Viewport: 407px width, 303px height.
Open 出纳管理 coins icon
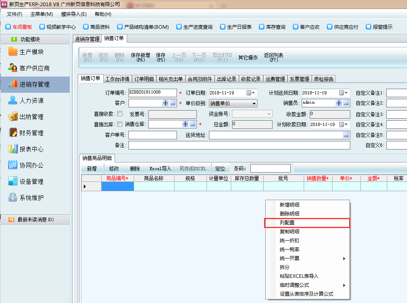13,117
